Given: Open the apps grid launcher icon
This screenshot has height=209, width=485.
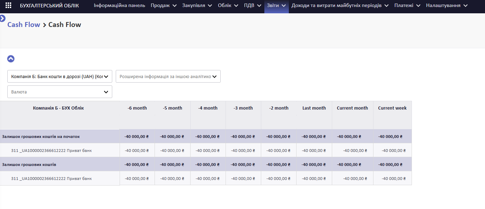Looking at the screenshot, I should (x=8, y=6).
